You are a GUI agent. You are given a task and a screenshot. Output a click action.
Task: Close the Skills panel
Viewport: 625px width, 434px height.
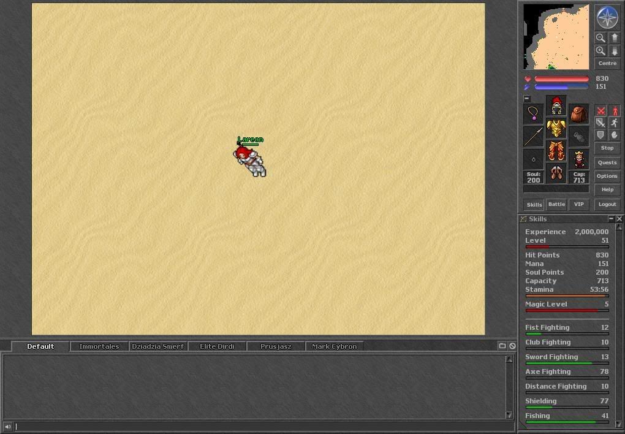click(x=619, y=219)
